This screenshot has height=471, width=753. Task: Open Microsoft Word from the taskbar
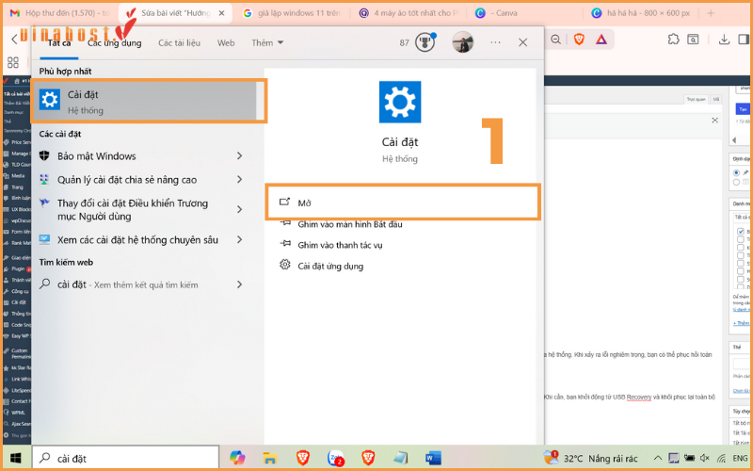(434, 458)
